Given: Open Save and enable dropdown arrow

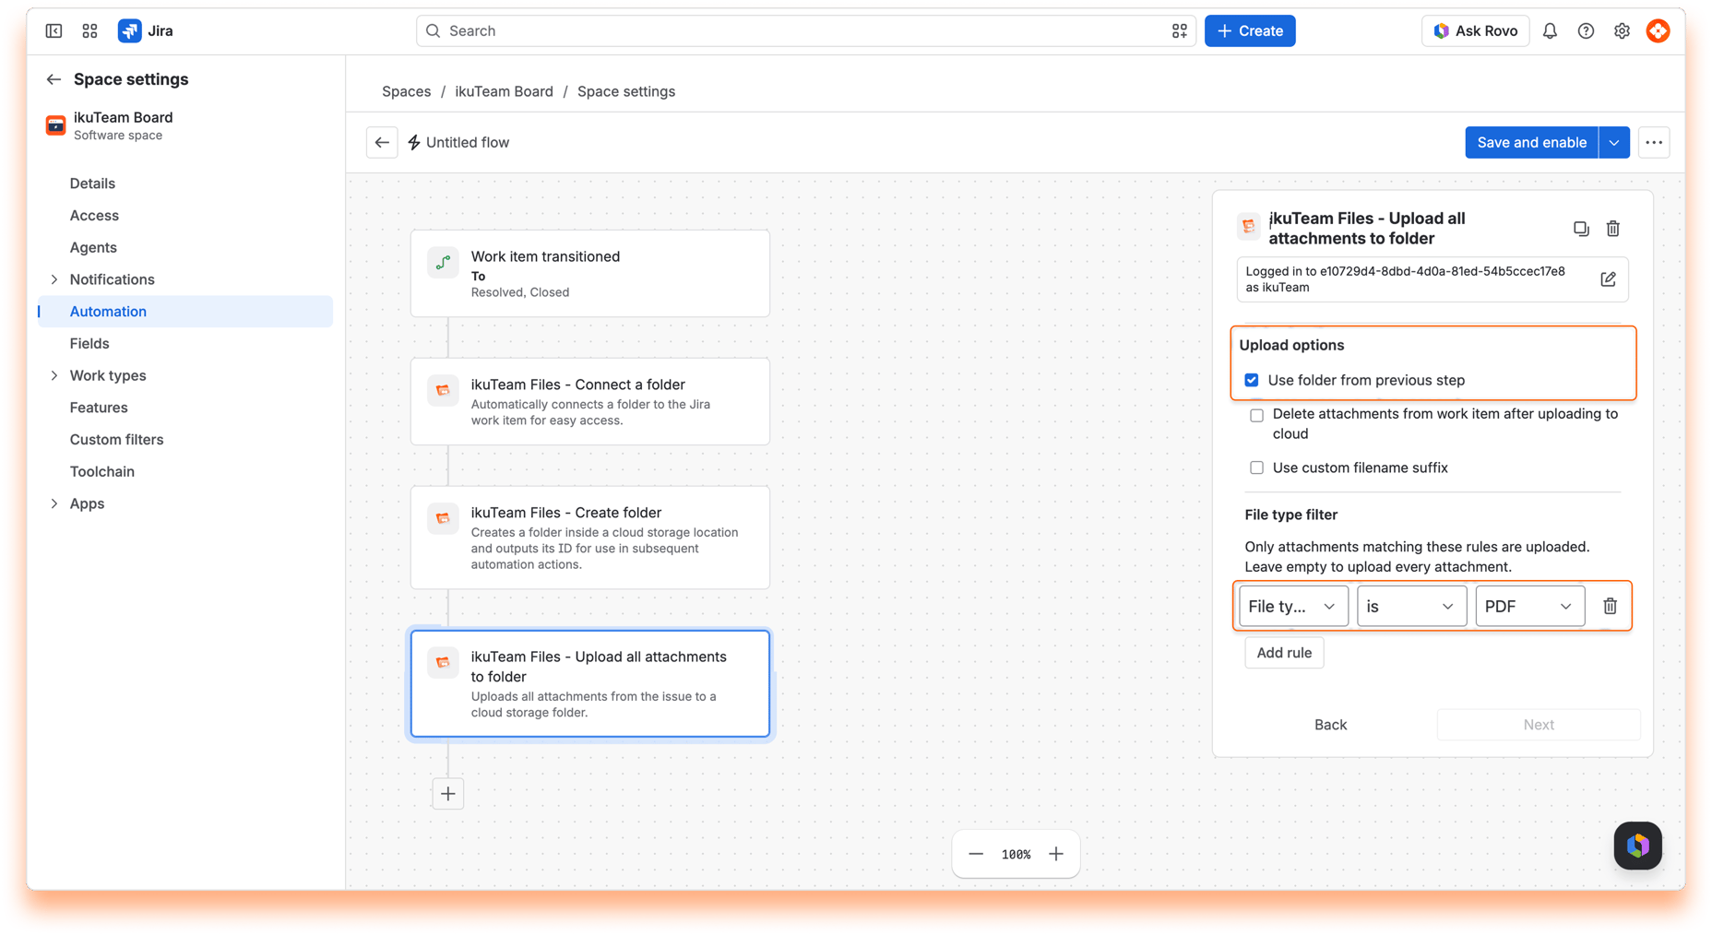Looking at the screenshot, I should pyautogui.click(x=1614, y=142).
